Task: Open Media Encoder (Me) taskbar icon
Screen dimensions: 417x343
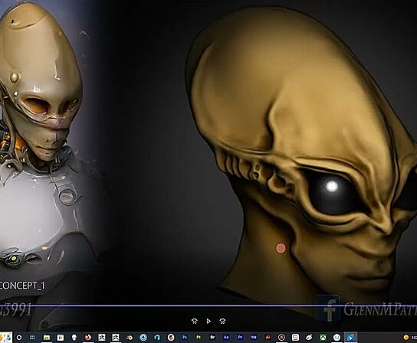Action: [254, 338]
